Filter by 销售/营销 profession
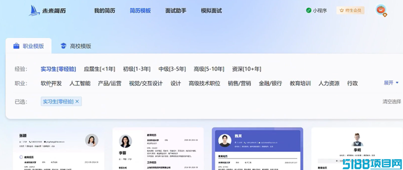Viewport: 403px width, 170px height. (240, 83)
